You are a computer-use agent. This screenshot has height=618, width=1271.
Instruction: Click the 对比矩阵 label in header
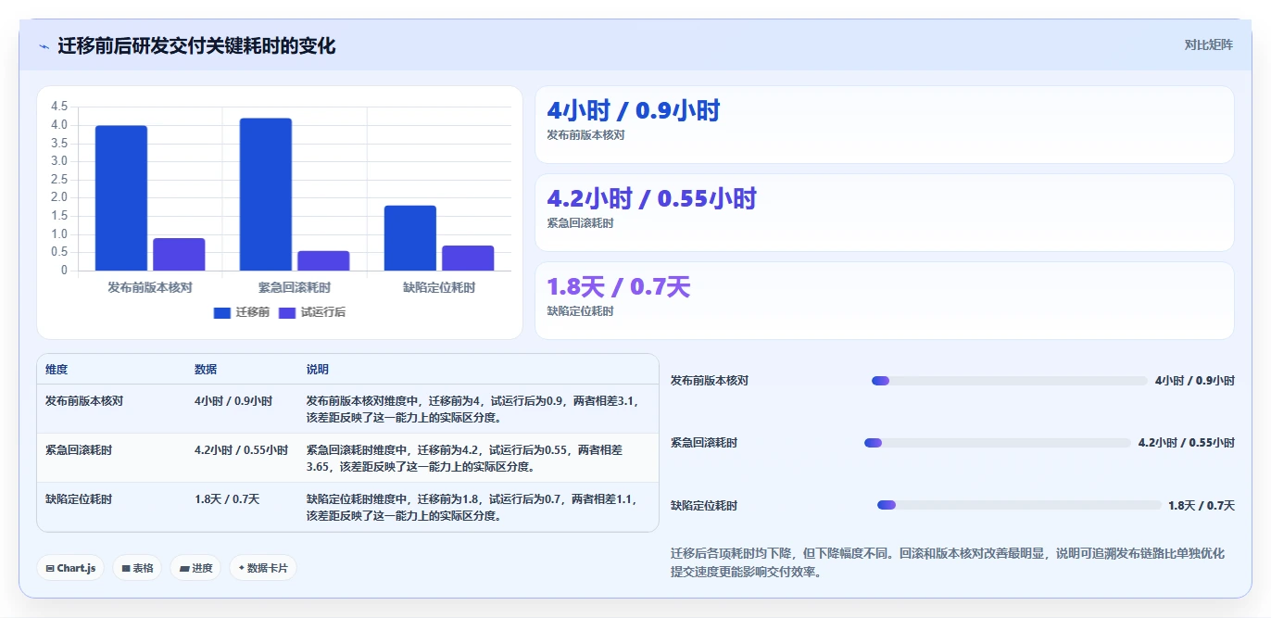[1209, 44]
